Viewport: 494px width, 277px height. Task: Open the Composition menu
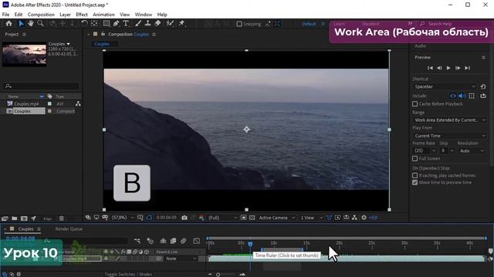(x=41, y=15)
